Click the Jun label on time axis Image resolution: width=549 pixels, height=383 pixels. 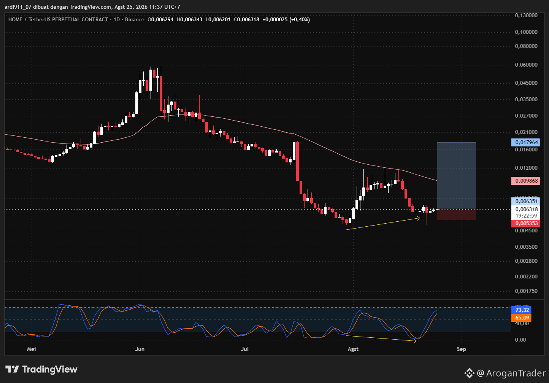(x=140, y=349)
